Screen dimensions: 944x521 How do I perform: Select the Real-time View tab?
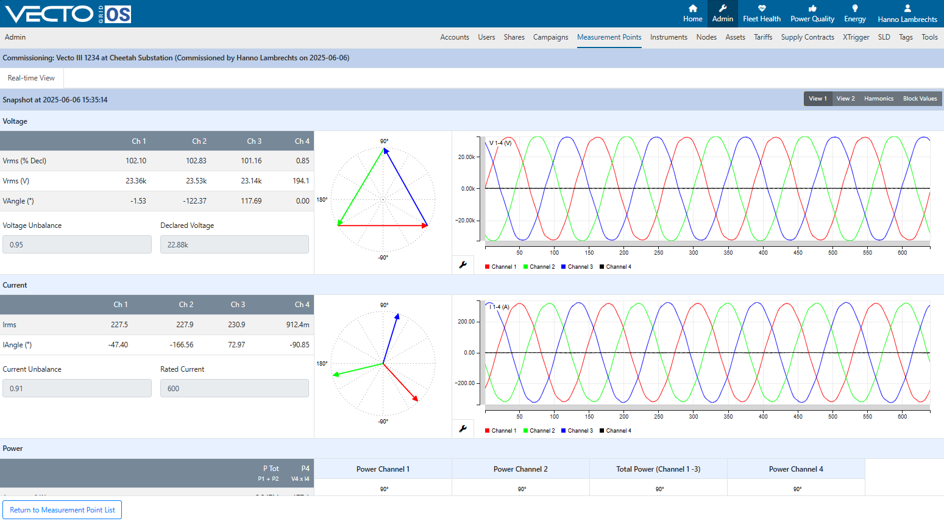click(31, 78)
